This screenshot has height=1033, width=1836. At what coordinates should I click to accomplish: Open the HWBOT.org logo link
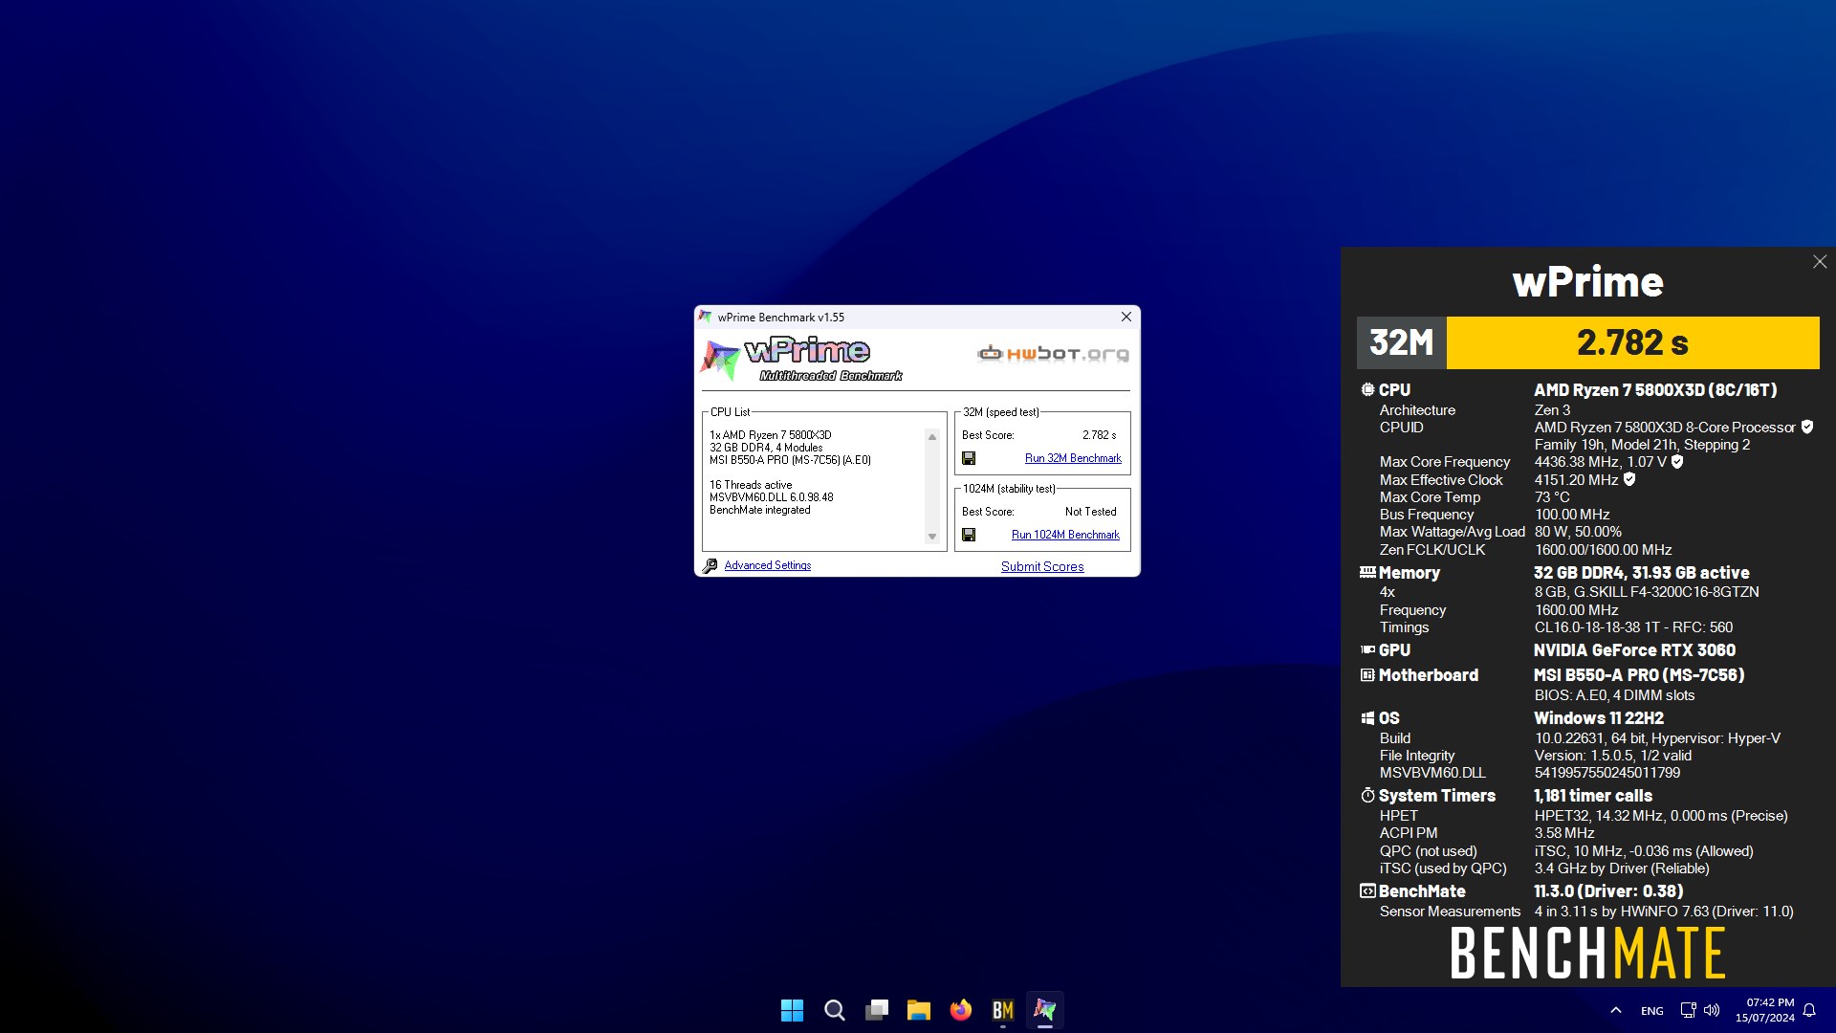point(1053,354)
